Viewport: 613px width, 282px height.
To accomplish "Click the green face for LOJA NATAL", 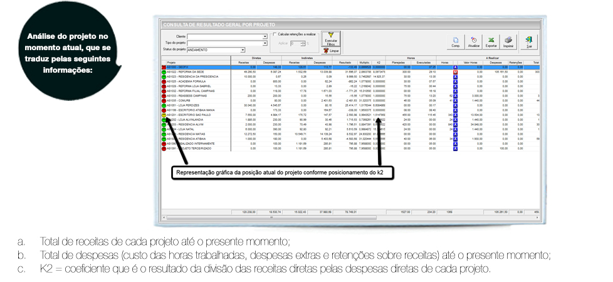I will (164, 130).
